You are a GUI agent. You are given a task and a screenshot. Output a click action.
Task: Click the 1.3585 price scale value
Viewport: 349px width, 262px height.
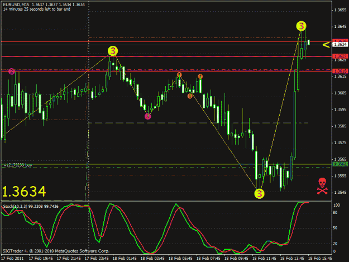[340, 126]
